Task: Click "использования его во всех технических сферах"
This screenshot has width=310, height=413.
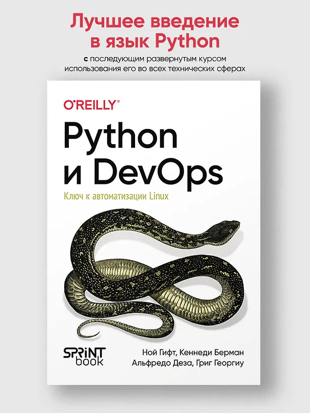Action: click(x=155, y=69)
